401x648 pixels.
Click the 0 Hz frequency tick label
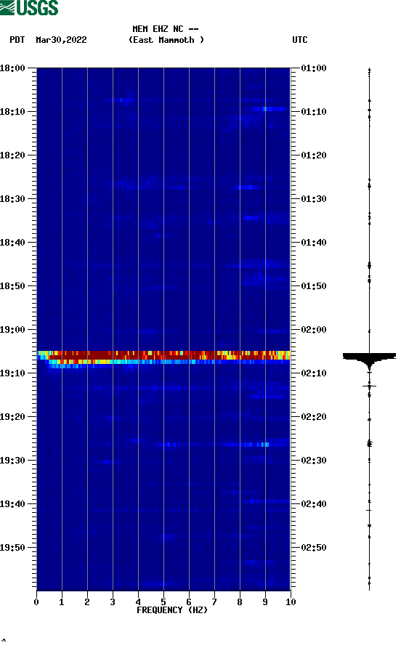[x=36, y=602]
